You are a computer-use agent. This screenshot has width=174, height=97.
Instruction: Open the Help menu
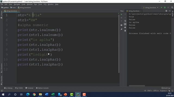[x=57, y=4]
